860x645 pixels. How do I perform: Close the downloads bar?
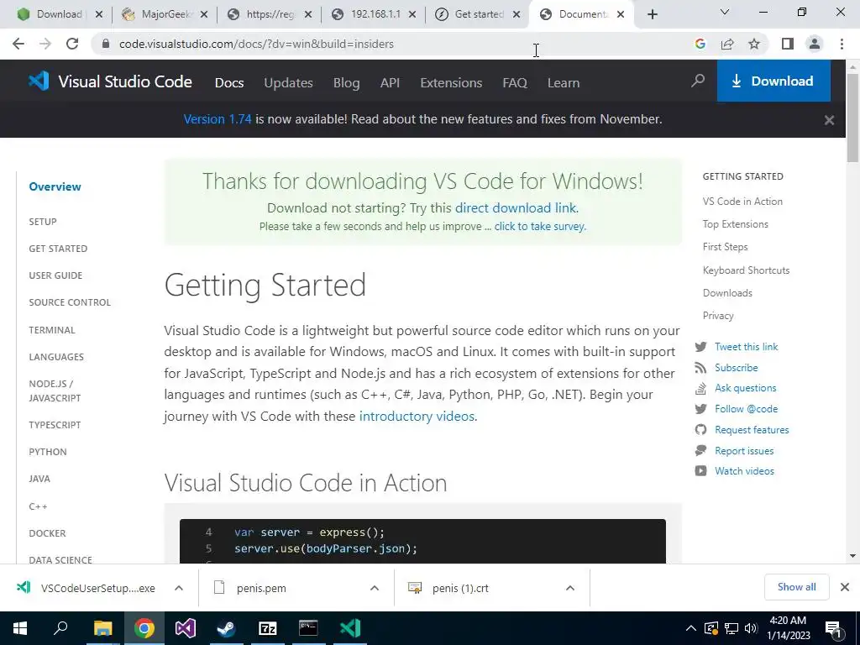click(x=845, y=587)
